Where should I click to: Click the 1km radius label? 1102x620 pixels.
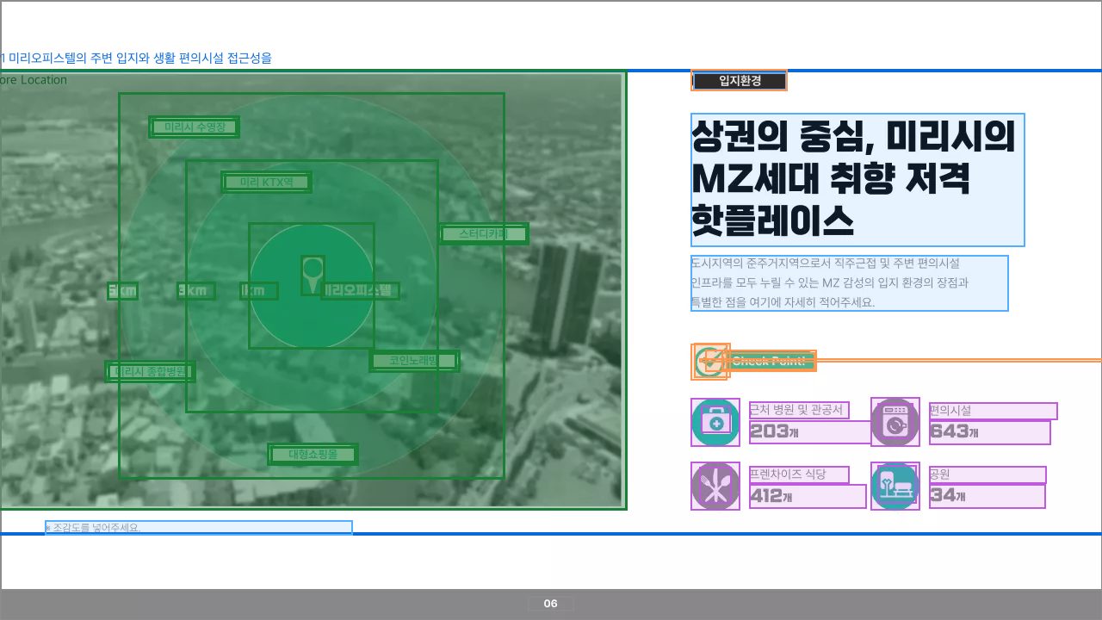(259, 291)
